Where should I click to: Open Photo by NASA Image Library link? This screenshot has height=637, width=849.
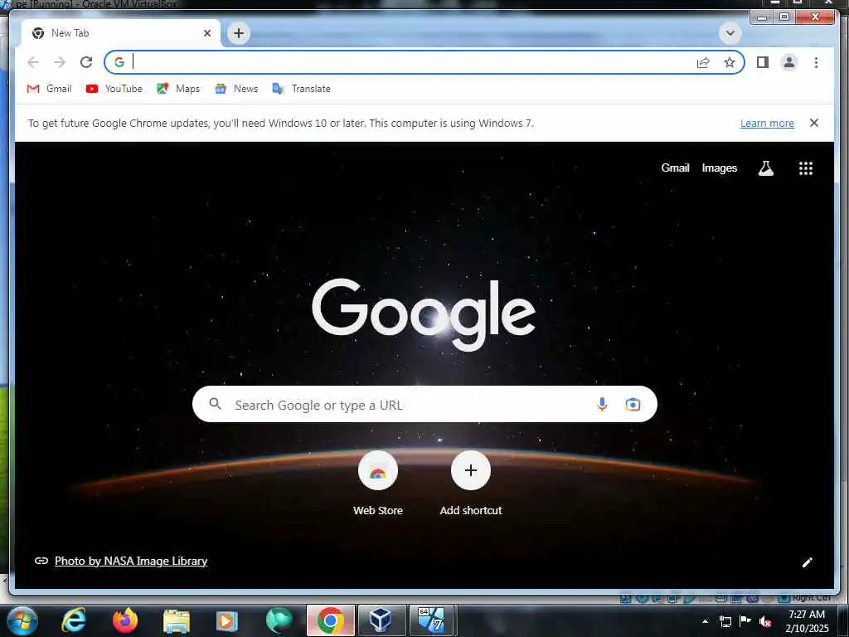(x=130, y=561)
